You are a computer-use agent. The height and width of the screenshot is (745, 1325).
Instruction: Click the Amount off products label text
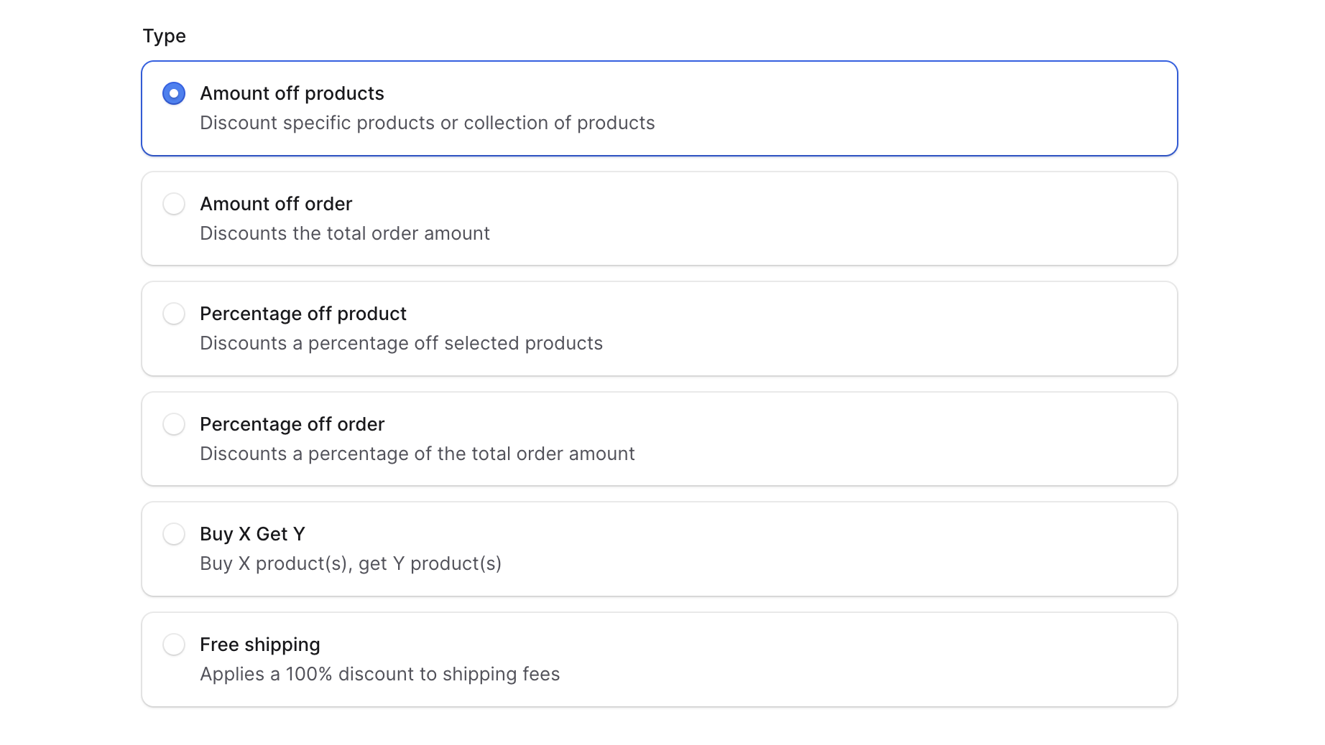coord(292,93)
